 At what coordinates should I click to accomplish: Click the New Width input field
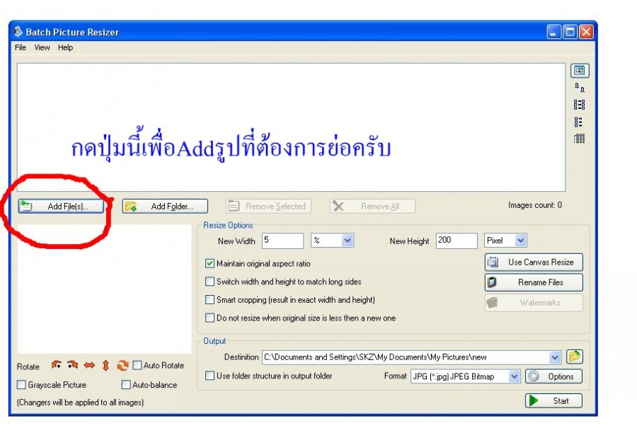pos(282,241)
